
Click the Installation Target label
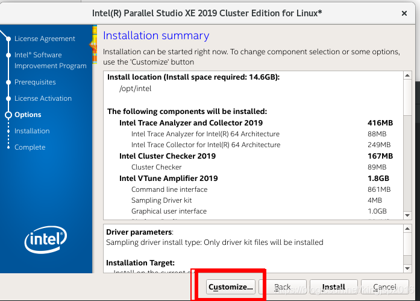click(140, 262)
